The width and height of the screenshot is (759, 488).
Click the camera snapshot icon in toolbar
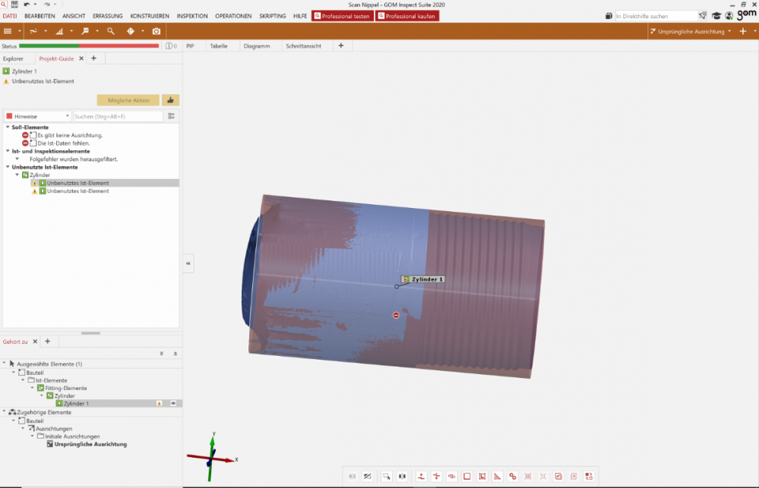[157, 31]
